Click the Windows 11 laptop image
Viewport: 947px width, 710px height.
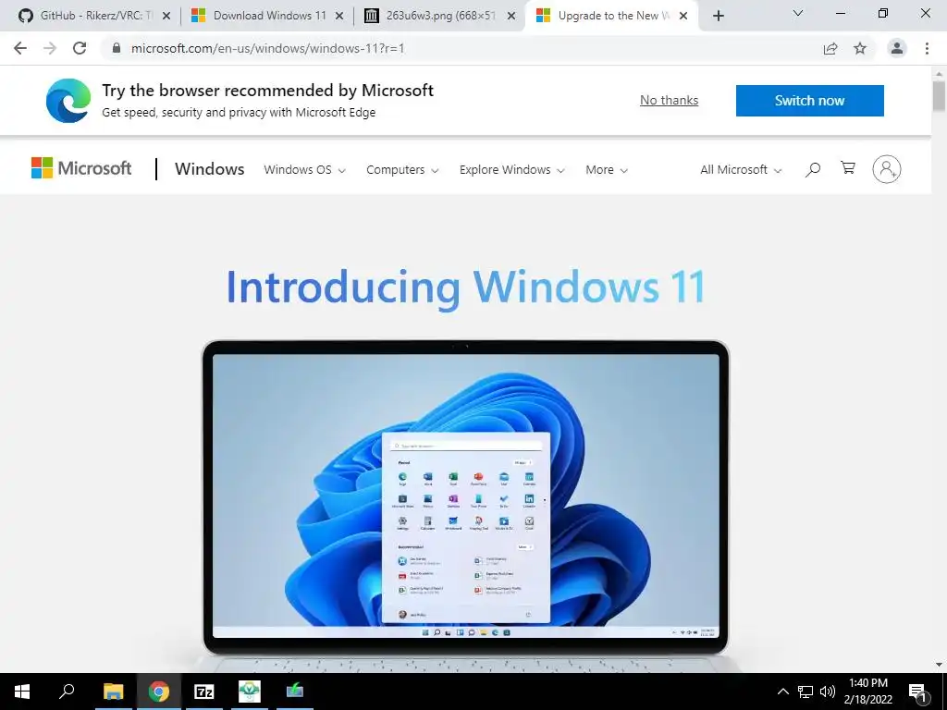coord(466,505)
